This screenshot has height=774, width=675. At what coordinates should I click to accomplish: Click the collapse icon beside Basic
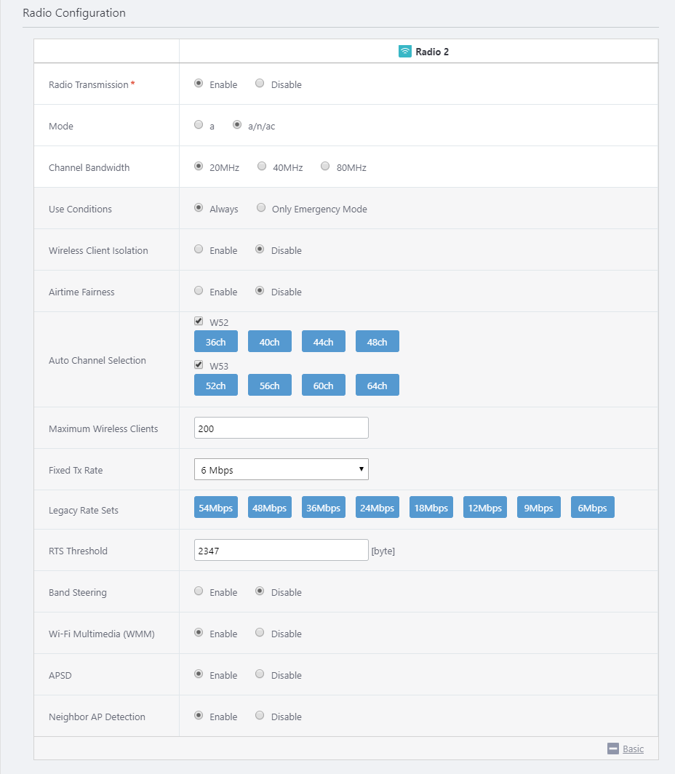613,749
